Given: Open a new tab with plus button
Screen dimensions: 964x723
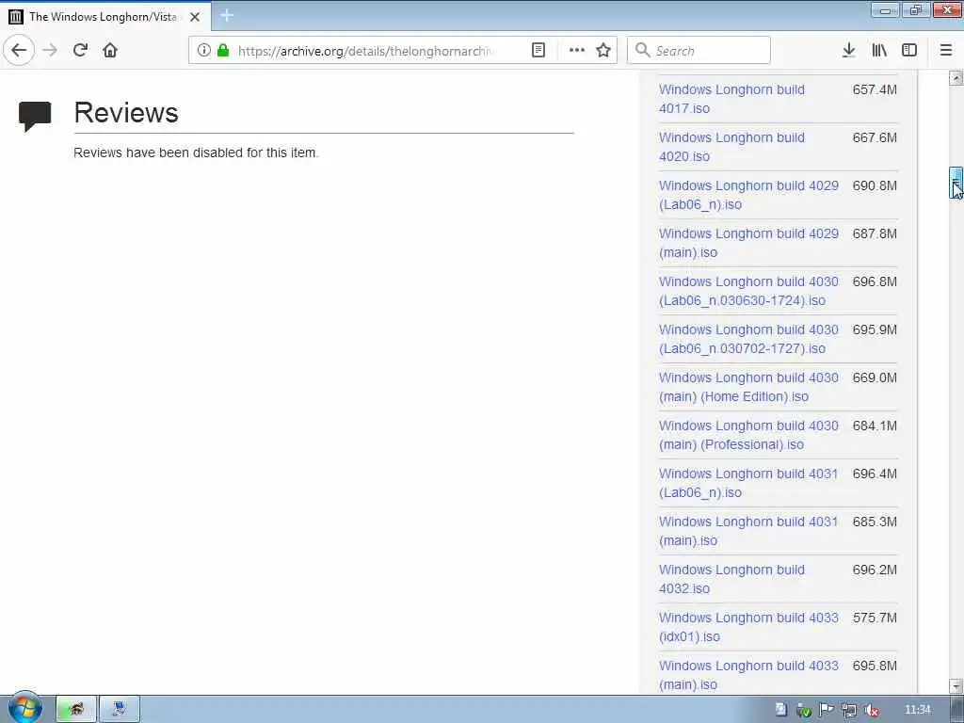Looking at the screenshot, I should click(x=227, y=15).
